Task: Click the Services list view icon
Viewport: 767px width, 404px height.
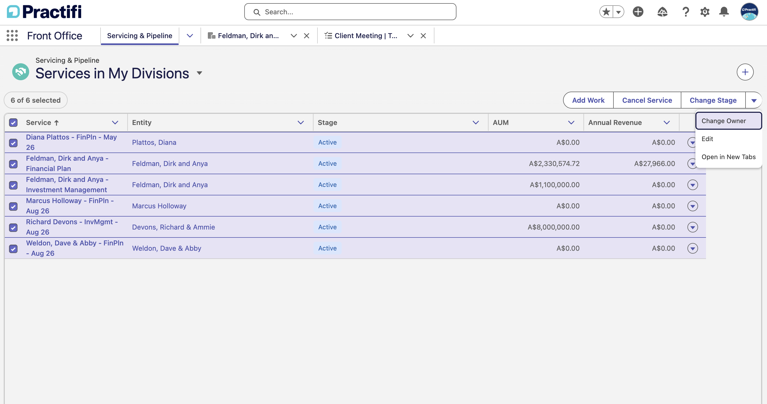Action: 20,72
